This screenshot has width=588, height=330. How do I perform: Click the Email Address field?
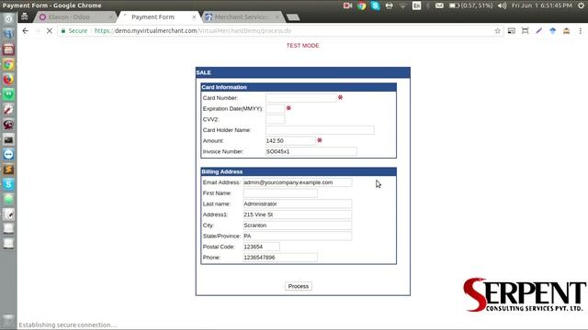[298, 182]
